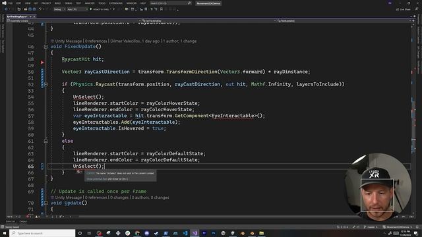Open Chrome from the taskbar
Image resolution: width=422 pixels, height=237 pixels.
[137, 233]
